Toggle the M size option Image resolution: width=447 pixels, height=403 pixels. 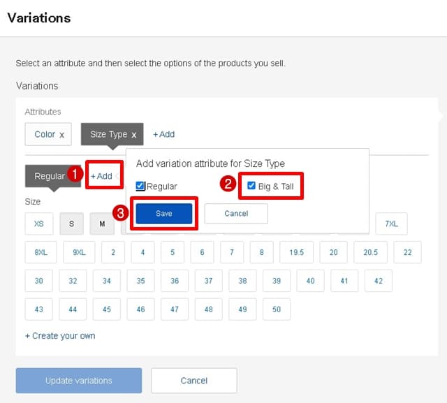click(102, 224)
